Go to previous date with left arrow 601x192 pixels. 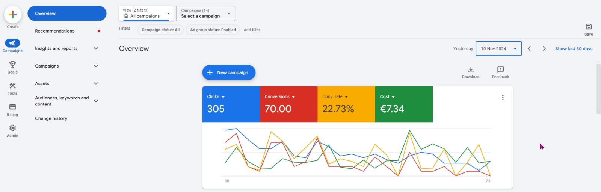(x=529, y=49)
